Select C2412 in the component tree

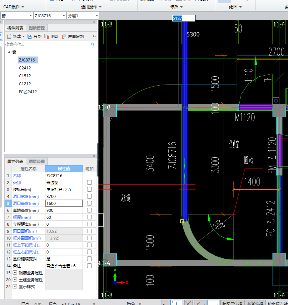25,68
